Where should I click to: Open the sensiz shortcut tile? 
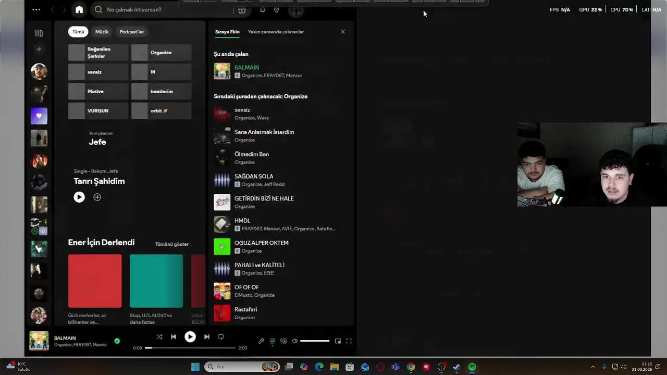[x=98, y=72]
